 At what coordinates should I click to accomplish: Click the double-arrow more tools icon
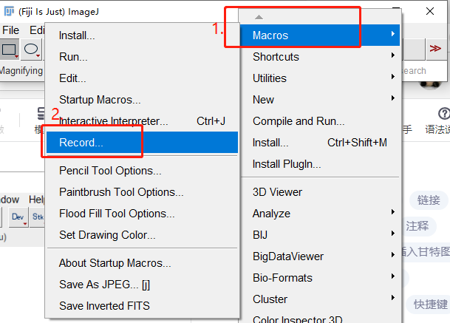point(436,49)
